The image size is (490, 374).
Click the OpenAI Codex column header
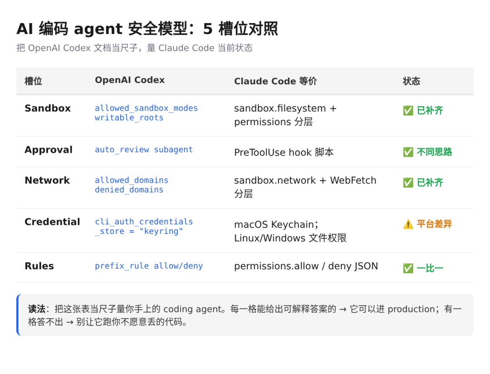point(130,80)
